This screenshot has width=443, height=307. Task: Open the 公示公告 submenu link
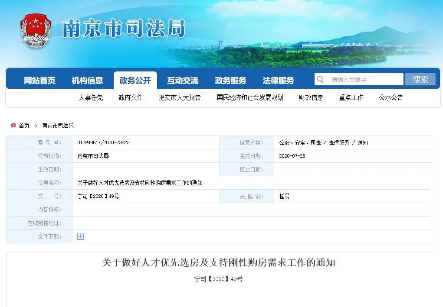point(391,98)
